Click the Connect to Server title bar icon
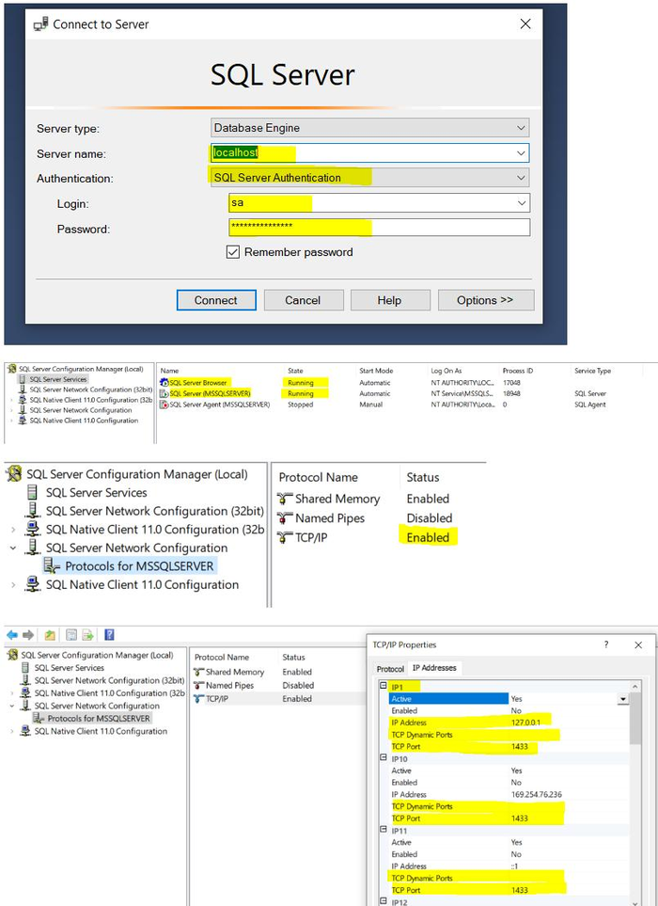658x906 pixels. pyautogui.click(x=40, y=24)
